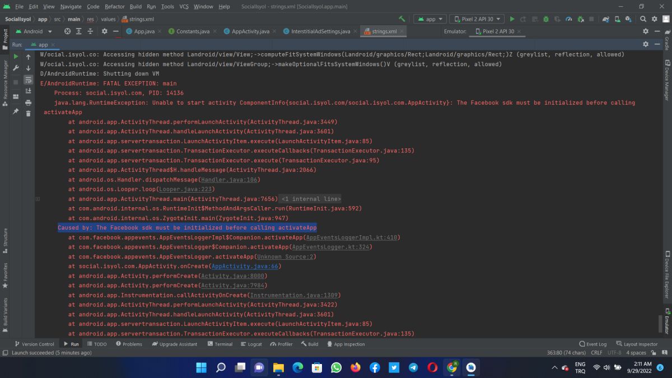The height and width of the screenshot is (378, 672).
Task: Click the Search Everywhere magnifier icon
Action: click(x=643, y=19)
